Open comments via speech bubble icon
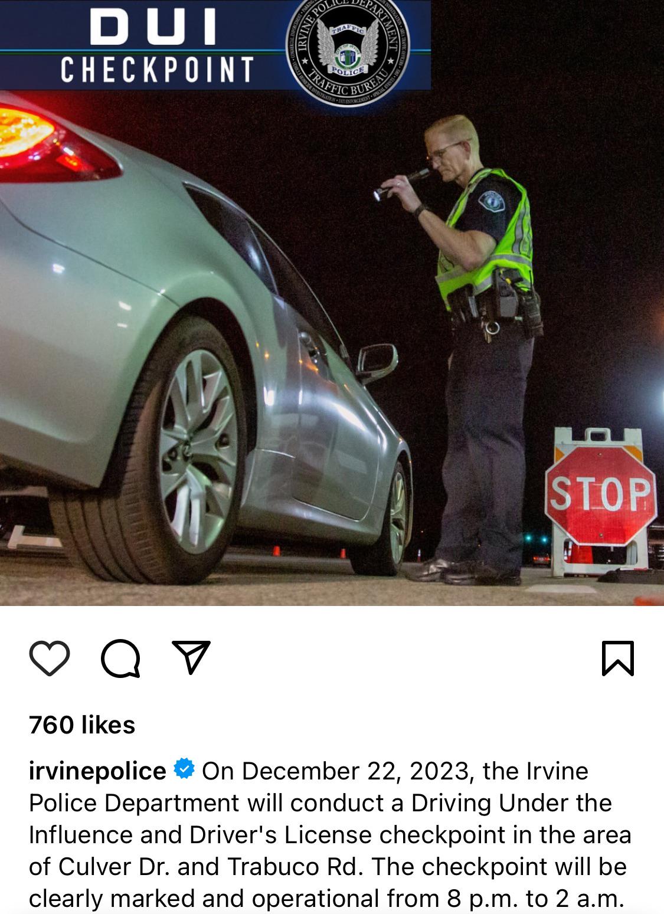 pyautogui.click(x=120, y=658)
